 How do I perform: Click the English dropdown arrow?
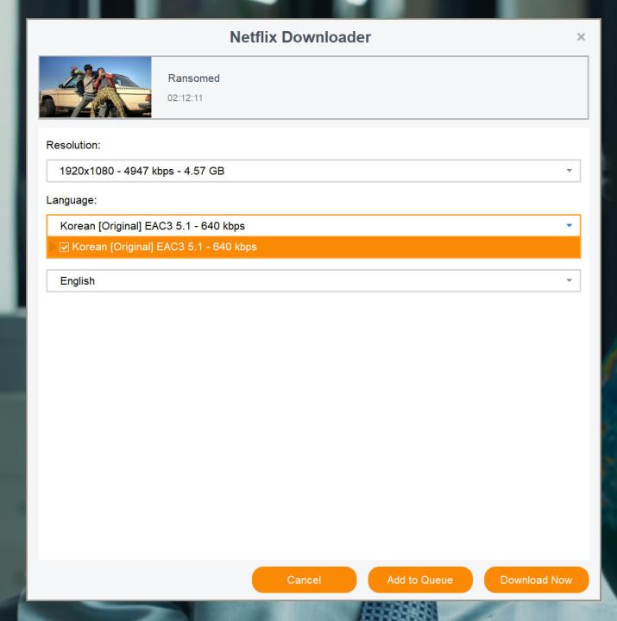pyautogui.click(x=569, y=280)
